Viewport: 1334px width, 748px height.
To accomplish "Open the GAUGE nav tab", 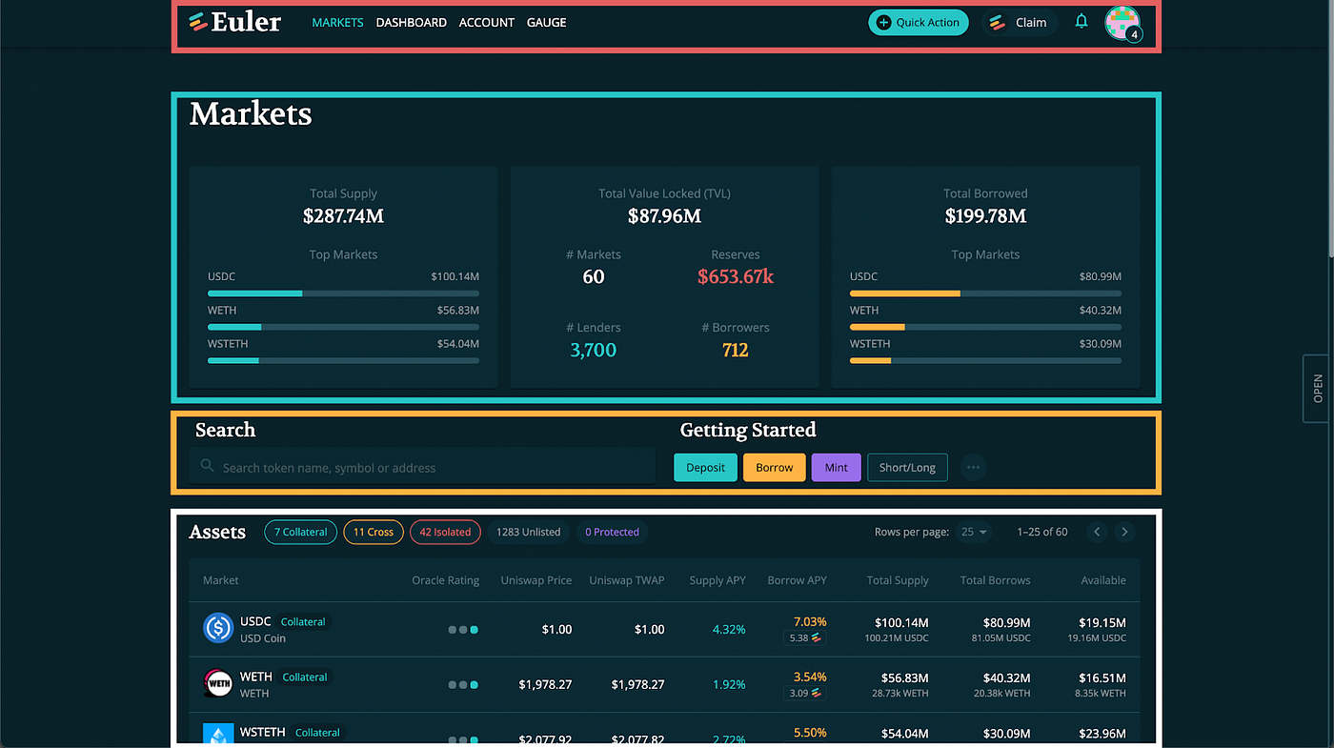I will [x=547, y=22].
